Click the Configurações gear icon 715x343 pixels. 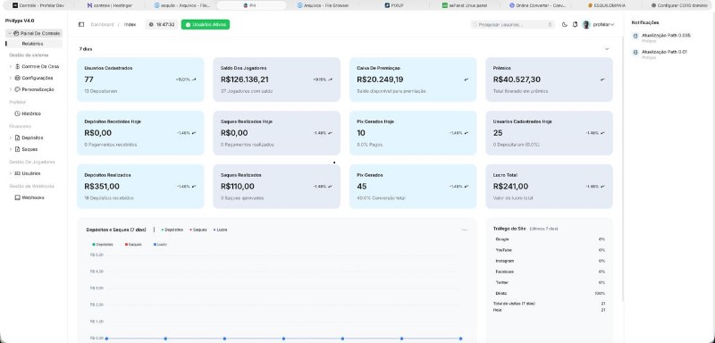pos(17,78)
